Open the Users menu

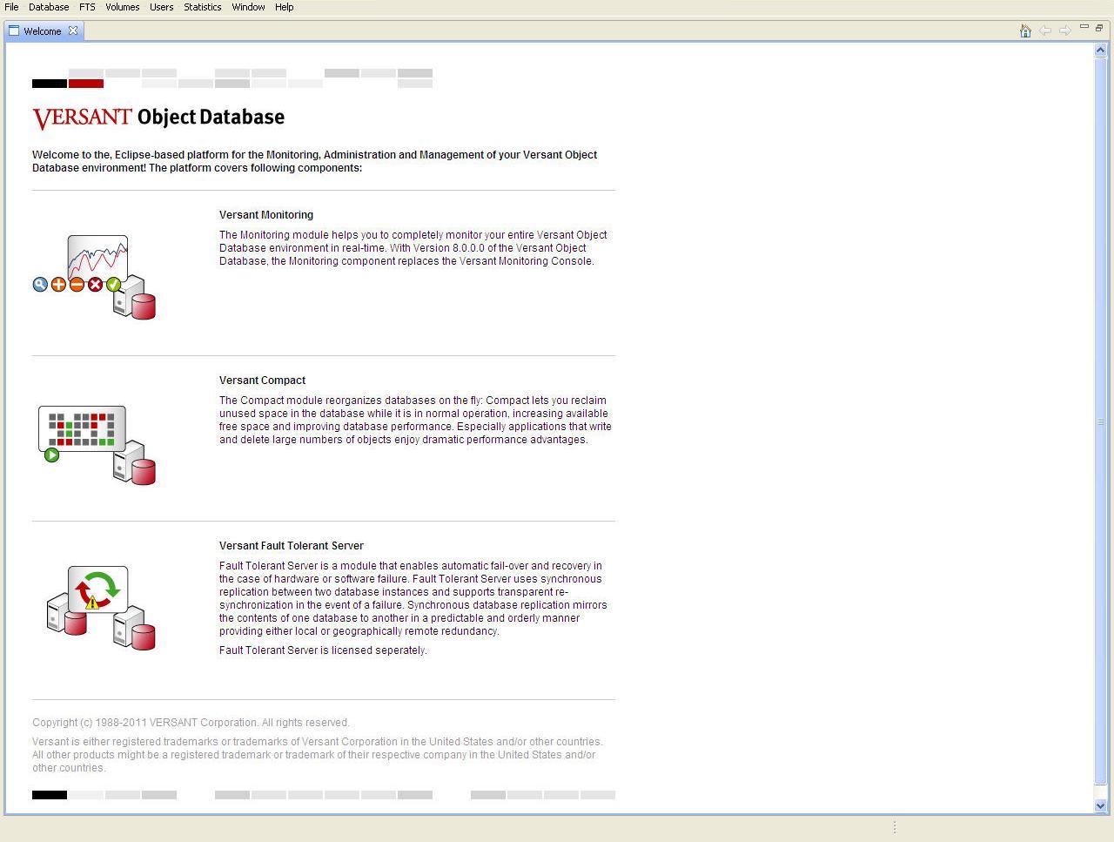(161, 7)
